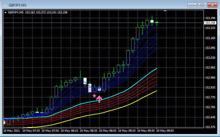Click the price scale label 152.575
The height and width of the screenshot is (137, 220).
[210, 127]
